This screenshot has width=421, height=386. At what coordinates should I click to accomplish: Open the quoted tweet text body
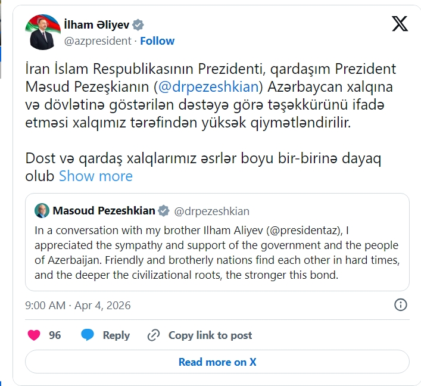point(217,253)
